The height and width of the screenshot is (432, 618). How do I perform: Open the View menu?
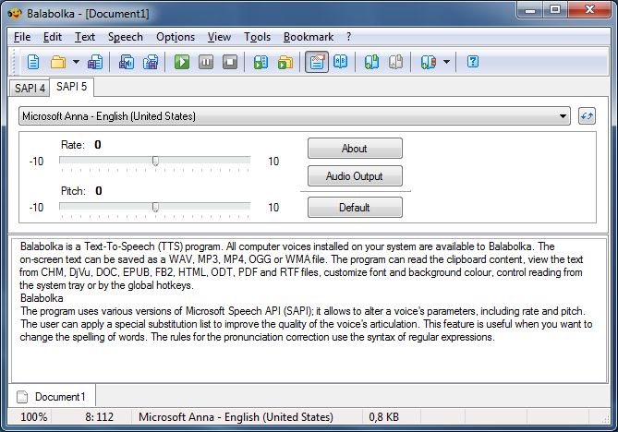219,37
